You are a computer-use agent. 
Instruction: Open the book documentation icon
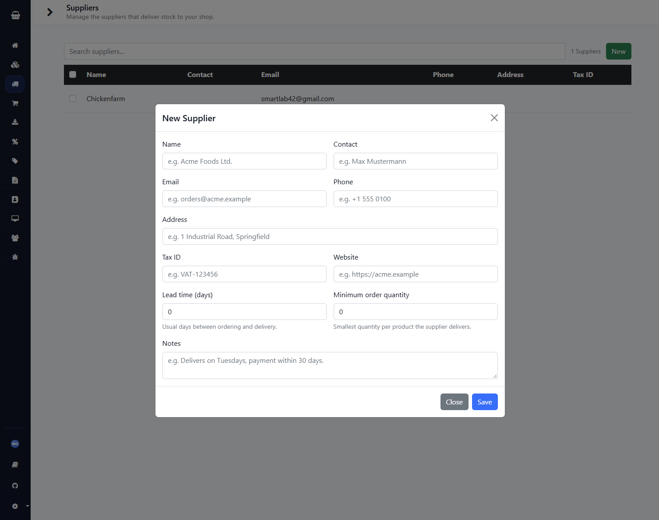(x=15, y=465)
